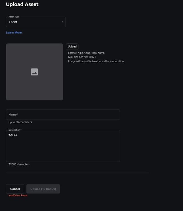Click the red Insufficient Funds message
Viewport: 183px width, 211px height.
click(18, 196)
